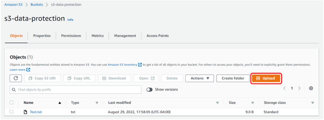Click the Test.txt file icon

[x=26, y=112]
